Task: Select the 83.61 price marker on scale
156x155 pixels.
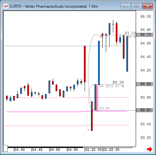Action: pyautogui.click(x=144, y=110)
